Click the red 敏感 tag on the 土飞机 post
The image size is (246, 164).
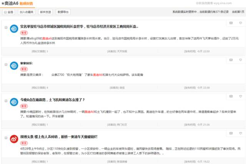click(24, 106)
